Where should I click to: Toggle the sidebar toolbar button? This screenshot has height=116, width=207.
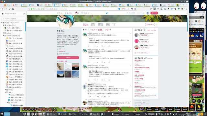(x=155, y=9)
